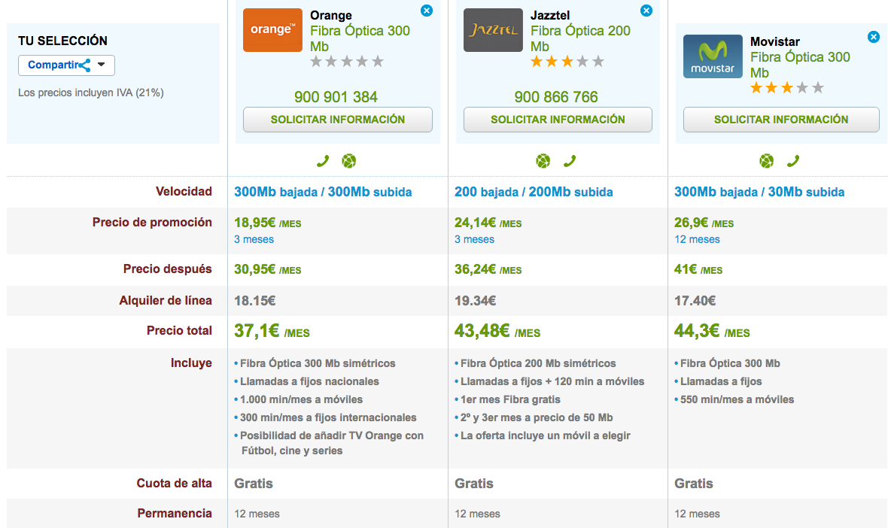Image resolution: width=888 pixels, height=528 pixels.
Task: Click the Compartir text label
Action: 53,65
